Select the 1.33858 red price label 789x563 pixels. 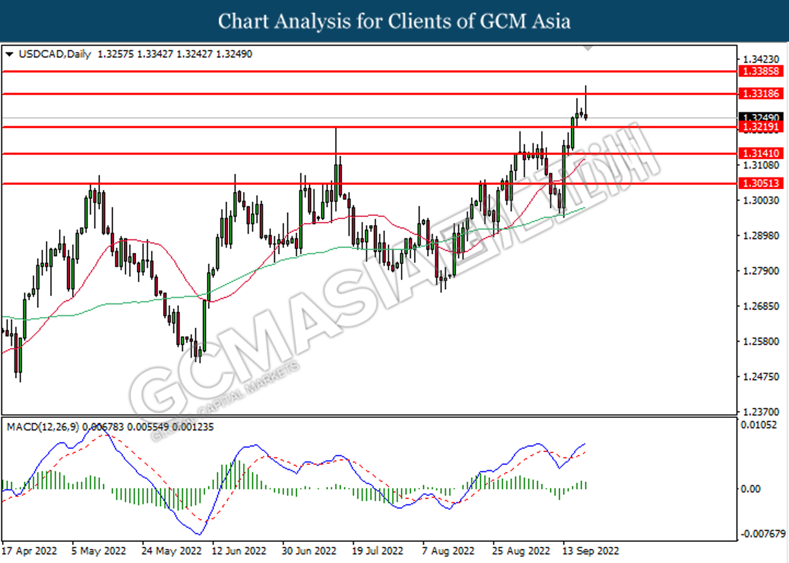tap(761, 71)
